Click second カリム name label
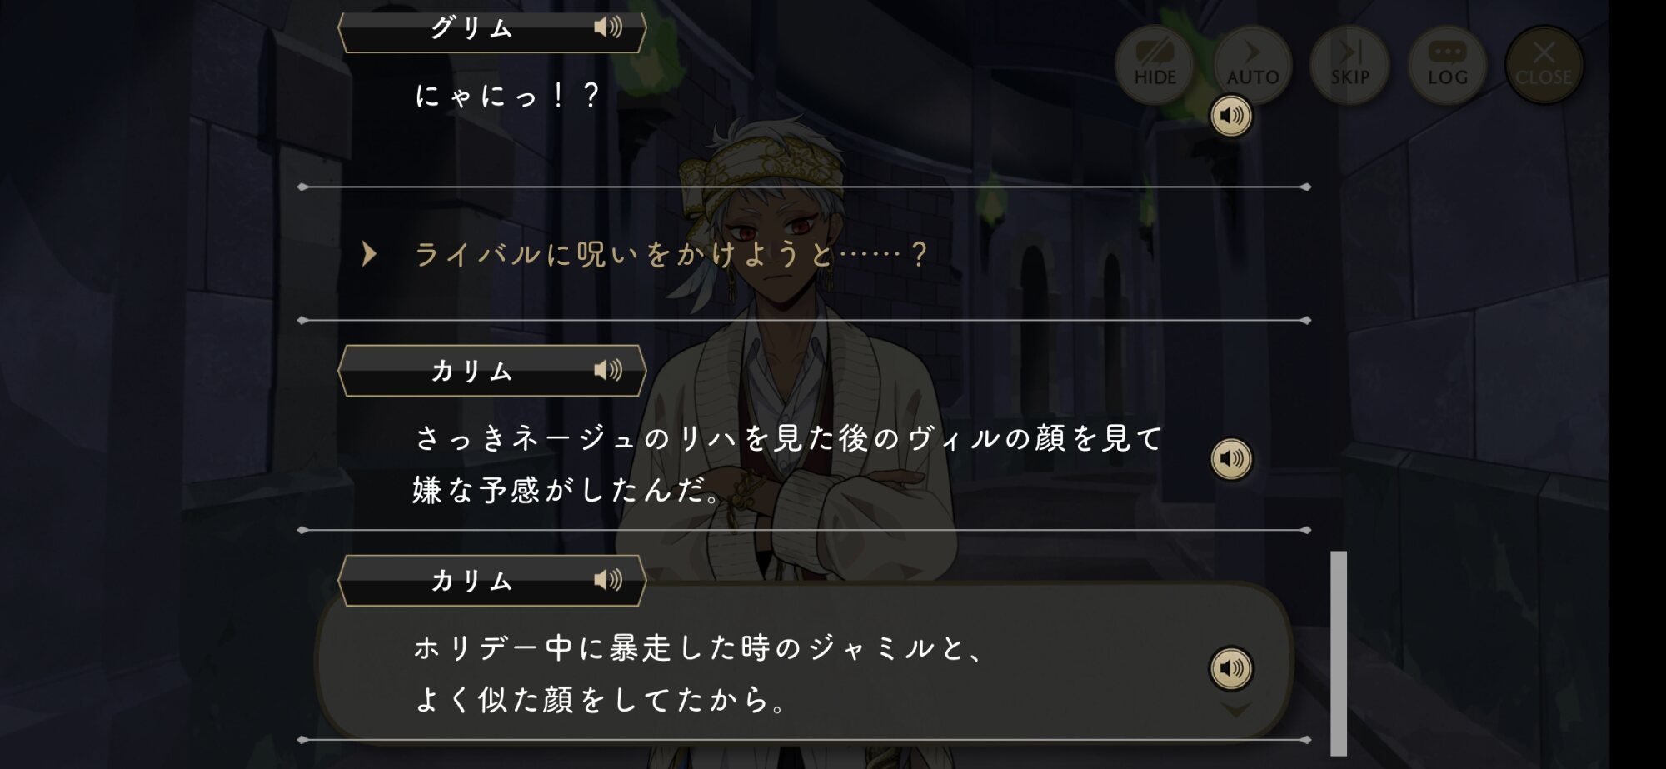The image size is (1666, 769). pyautogui.click(x=471, y=581)
